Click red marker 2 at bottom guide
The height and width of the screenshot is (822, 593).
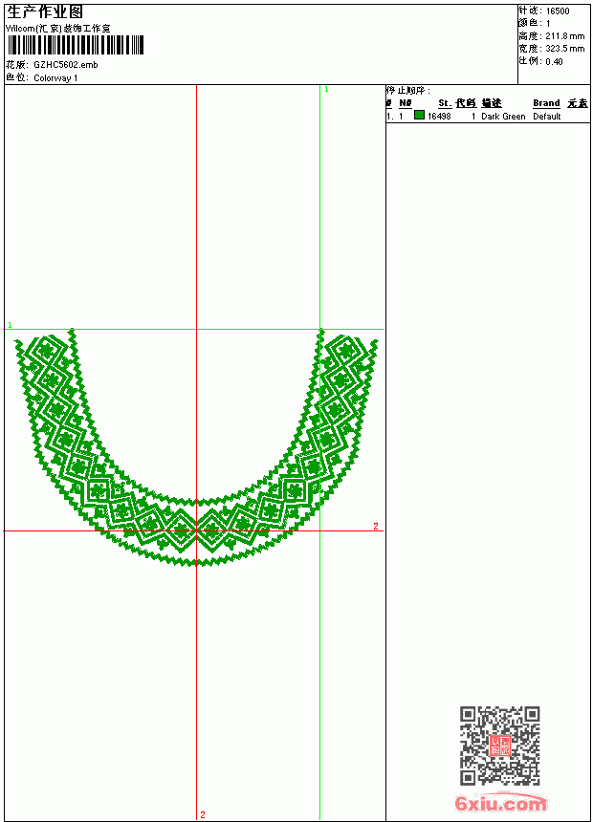click(x=203, y=814)
